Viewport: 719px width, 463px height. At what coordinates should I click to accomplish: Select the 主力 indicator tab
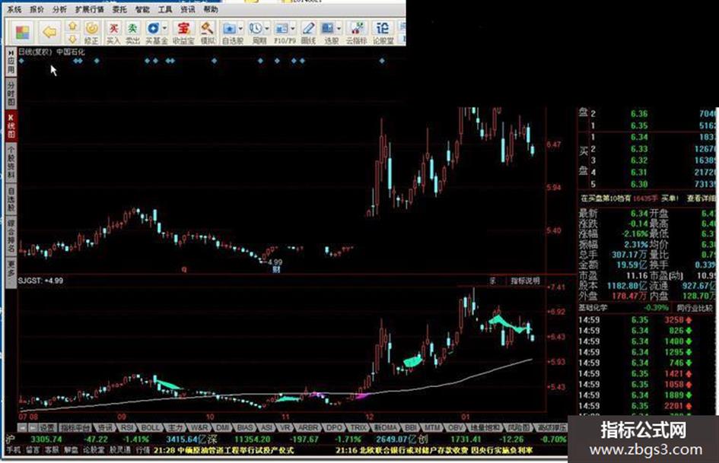point(175,428)
